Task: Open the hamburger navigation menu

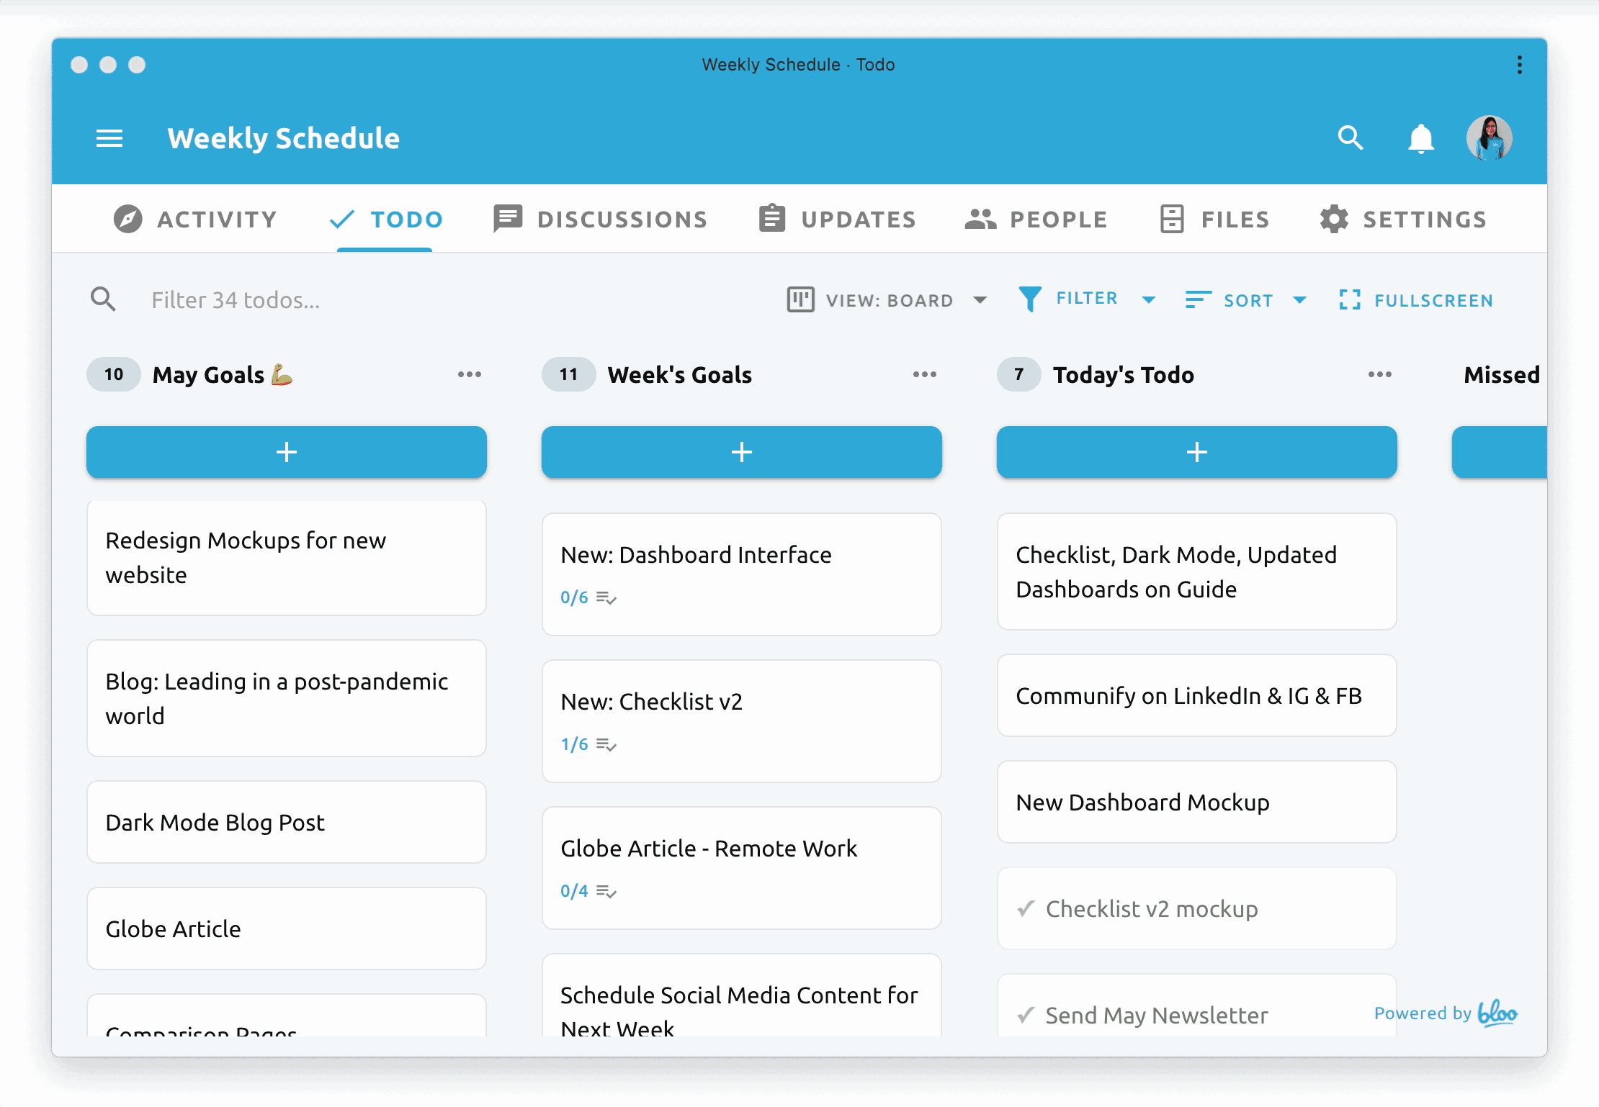Action: pos(109,138)
